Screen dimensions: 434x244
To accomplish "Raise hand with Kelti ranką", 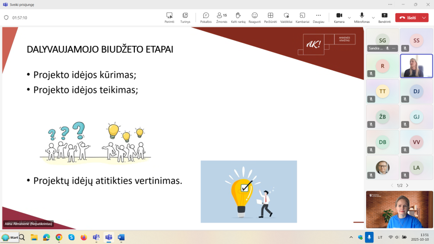I will coord(238,18).
